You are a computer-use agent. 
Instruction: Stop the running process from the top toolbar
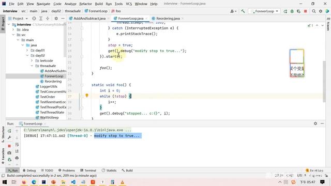tap(305, 11)
